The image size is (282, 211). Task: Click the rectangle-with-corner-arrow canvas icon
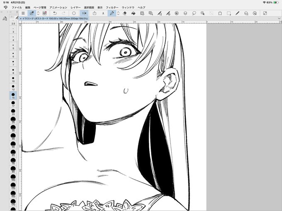coord(229,13)
